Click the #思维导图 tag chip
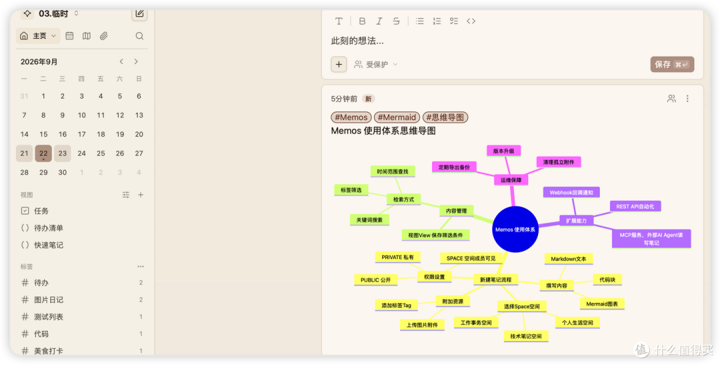720x365 pixels. click(x=445, y=117)
